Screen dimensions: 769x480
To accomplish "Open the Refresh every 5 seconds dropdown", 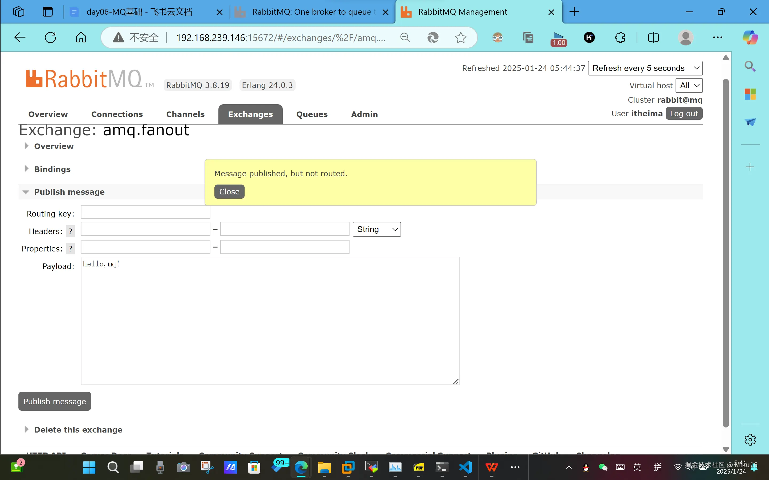I will tap(645, 68).
